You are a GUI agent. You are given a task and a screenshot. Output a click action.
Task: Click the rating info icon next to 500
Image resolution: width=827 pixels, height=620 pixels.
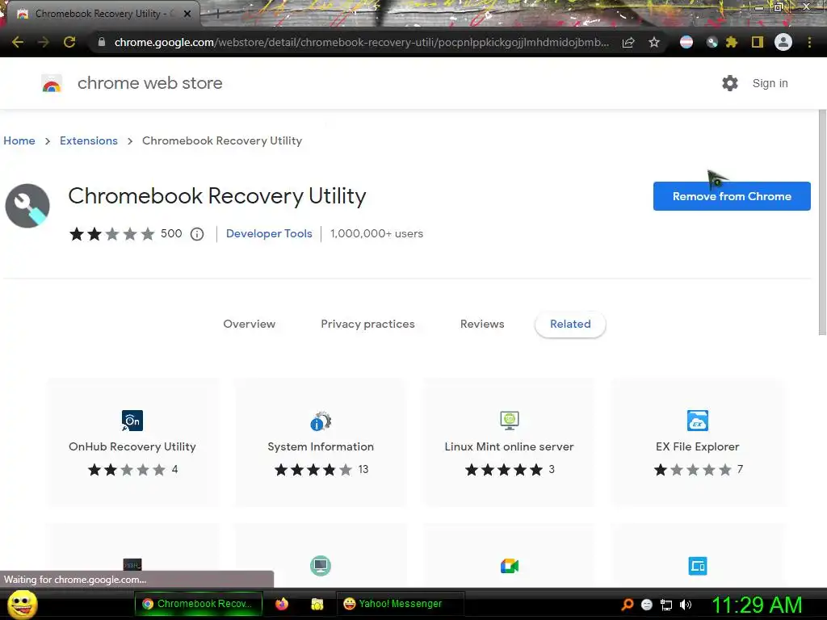[197, 234]
